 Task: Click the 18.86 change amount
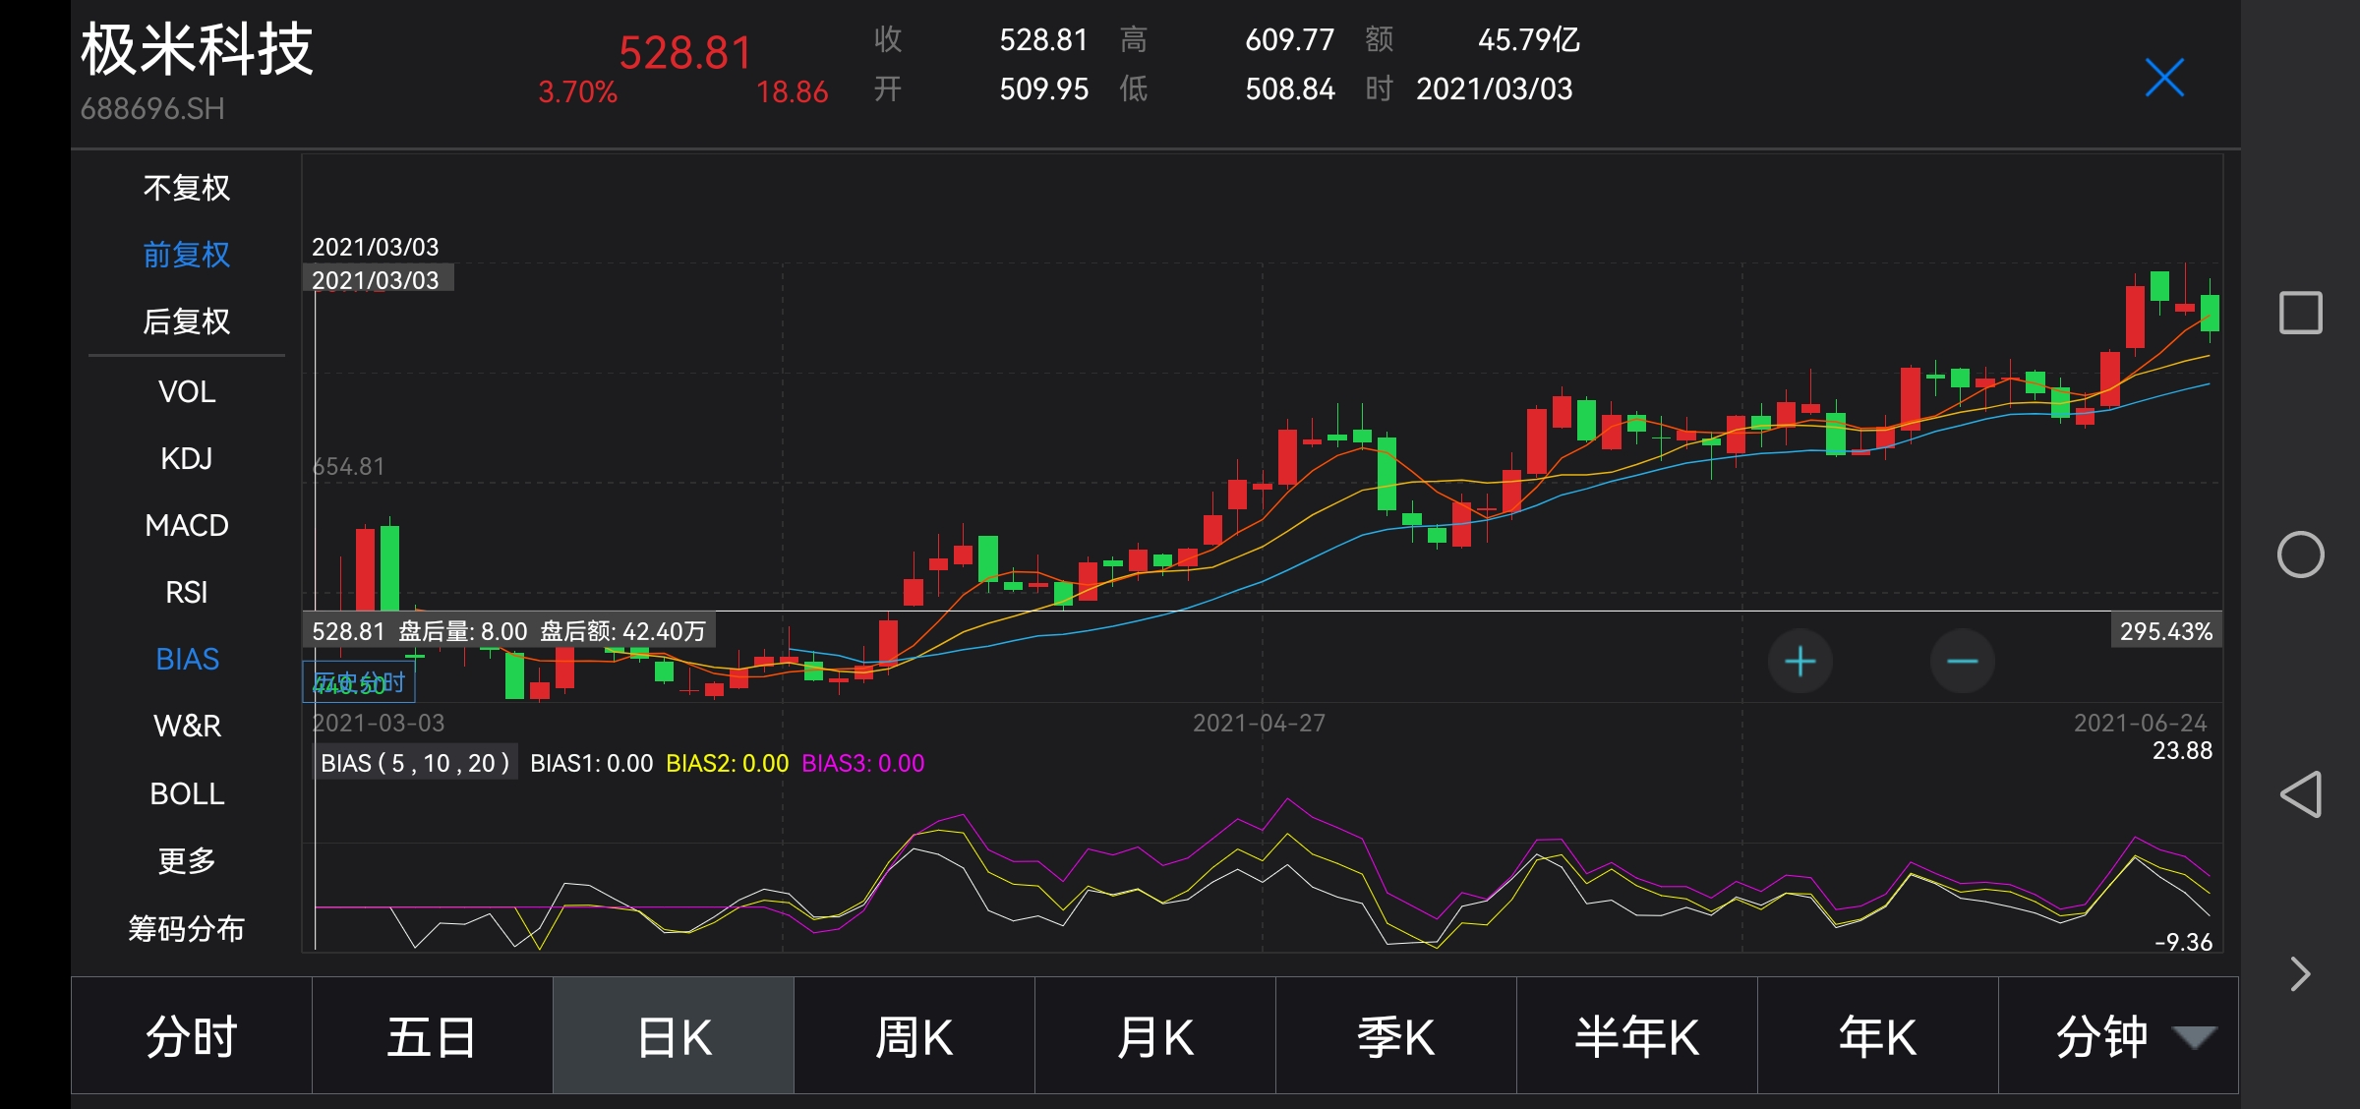[x=792, y=91]
